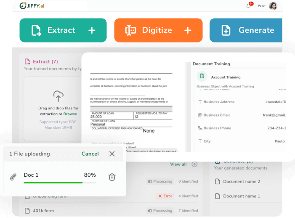Click the Document name 1 file icon
Screen dimensions: 295x218
pos(218,196)
